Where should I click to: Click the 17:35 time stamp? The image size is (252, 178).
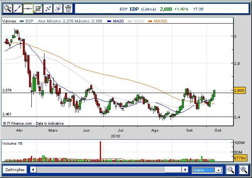(198, 9)
